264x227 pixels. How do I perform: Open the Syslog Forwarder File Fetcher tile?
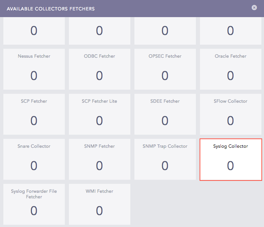pos(34,204)
